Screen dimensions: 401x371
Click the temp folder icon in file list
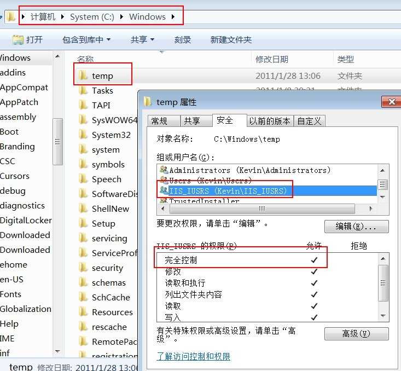pyautogui.click(x=83, y=75)
